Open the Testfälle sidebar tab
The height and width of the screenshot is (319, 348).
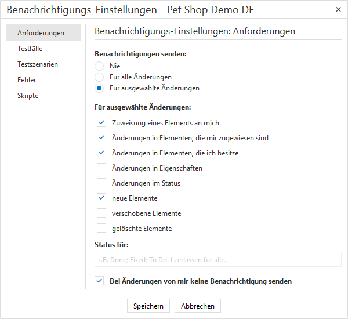pos(30,49)
